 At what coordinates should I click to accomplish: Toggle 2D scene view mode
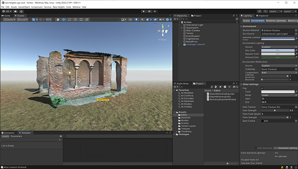click(130, 19)
